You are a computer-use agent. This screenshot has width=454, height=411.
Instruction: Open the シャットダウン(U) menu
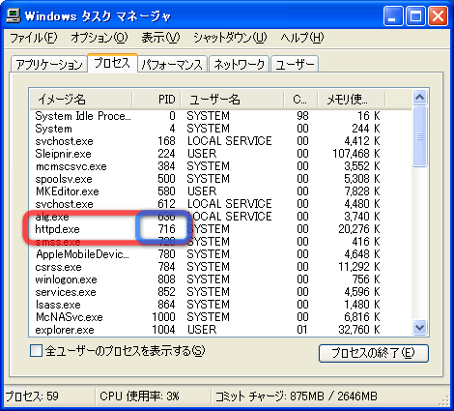click(230, 38)
